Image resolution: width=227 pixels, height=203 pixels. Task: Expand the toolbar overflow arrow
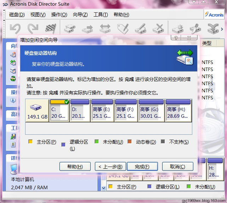click(x=222, y=29)
